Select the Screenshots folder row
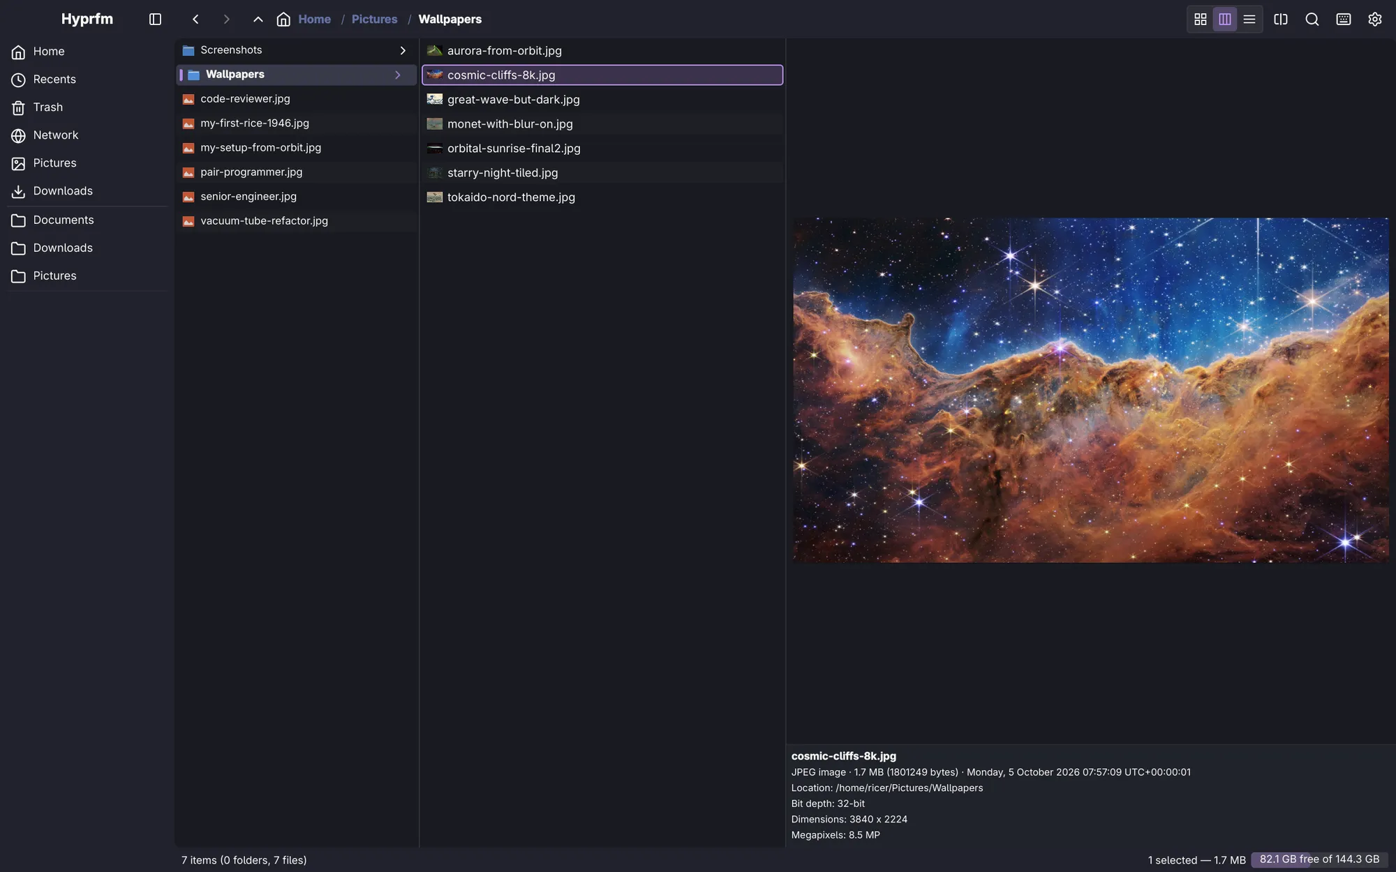The height and width of the screenshot is (872, 1396). coord(297,50)
